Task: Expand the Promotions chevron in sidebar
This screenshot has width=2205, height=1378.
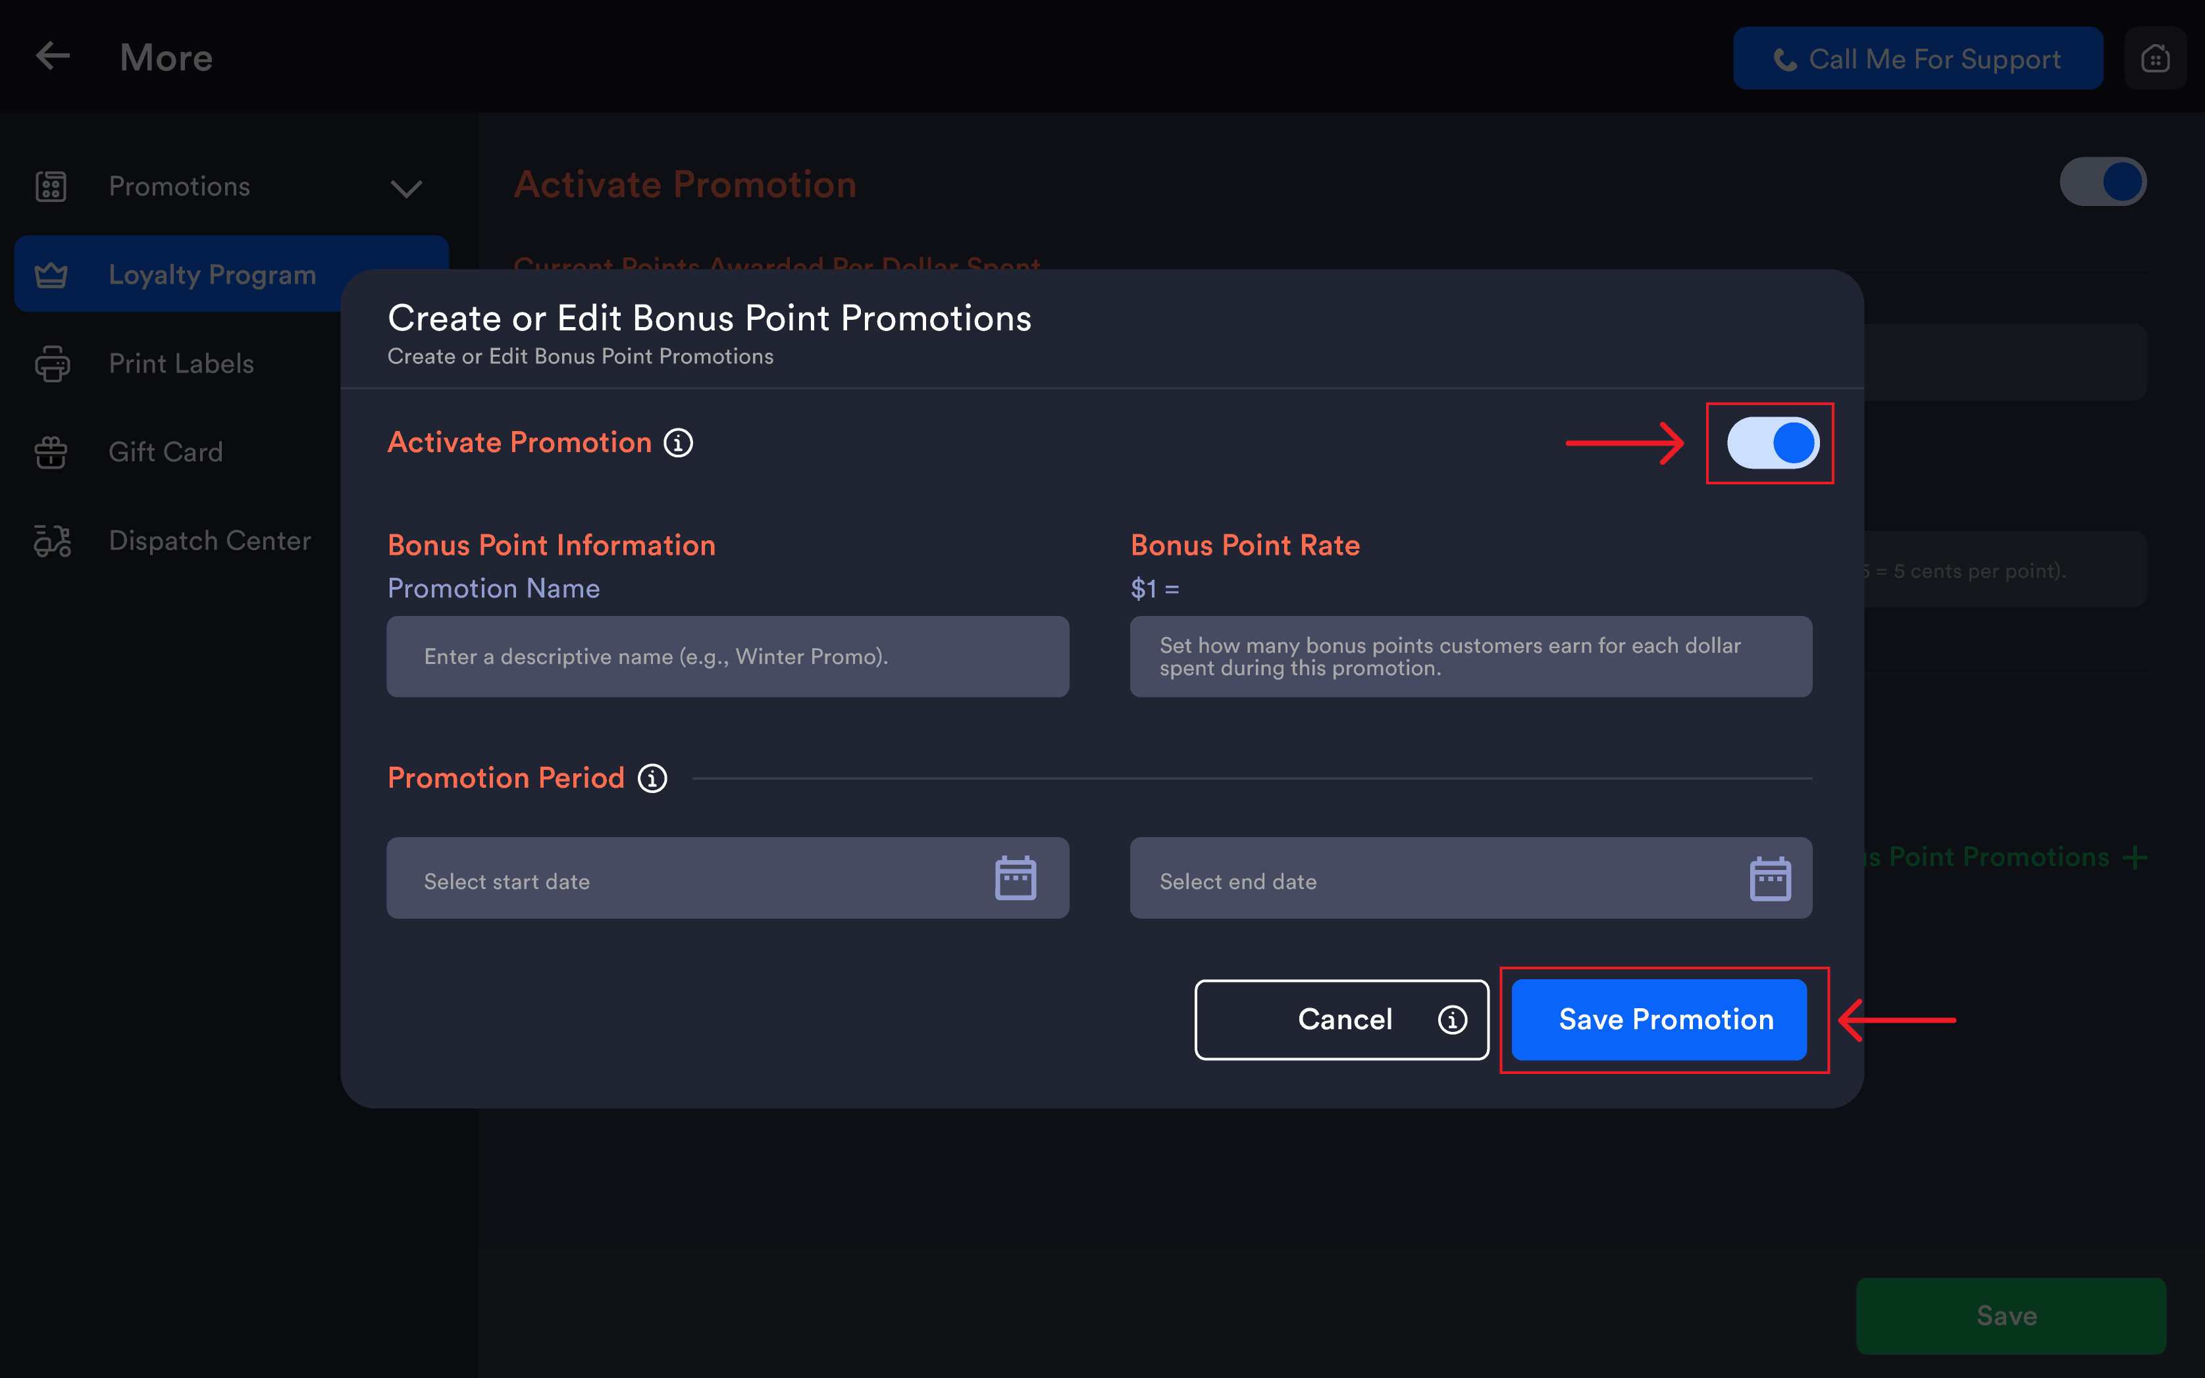Action: pyautogui.click(x=405, y=188)
